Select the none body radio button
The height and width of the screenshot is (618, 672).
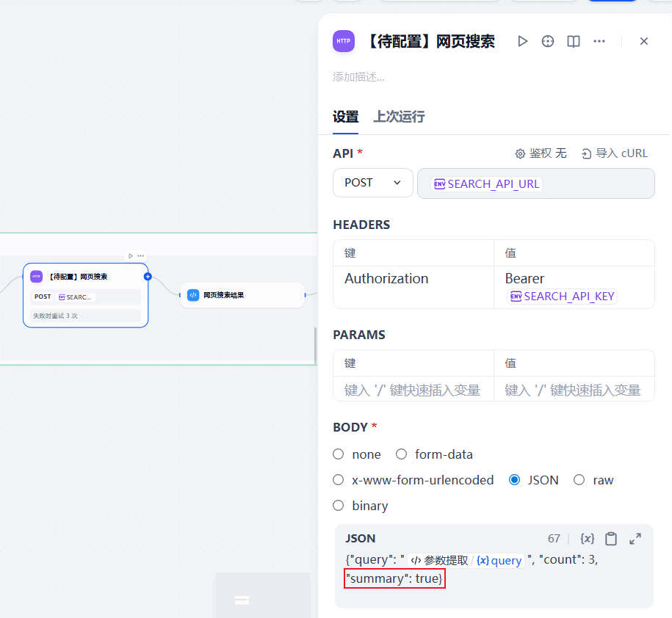tap(338, 454)
